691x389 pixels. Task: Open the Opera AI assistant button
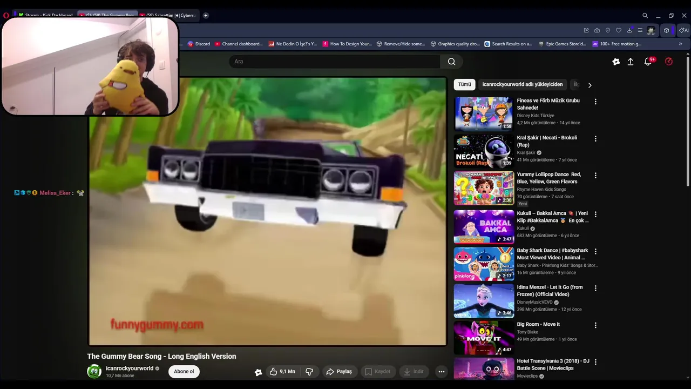click(x=684, y=30)
